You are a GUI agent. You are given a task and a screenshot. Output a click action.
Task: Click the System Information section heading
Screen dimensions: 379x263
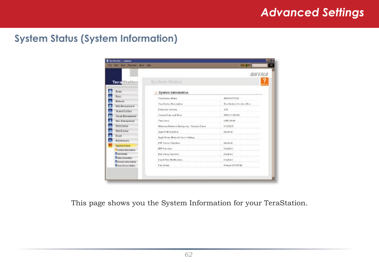click(x=173, y=93)
